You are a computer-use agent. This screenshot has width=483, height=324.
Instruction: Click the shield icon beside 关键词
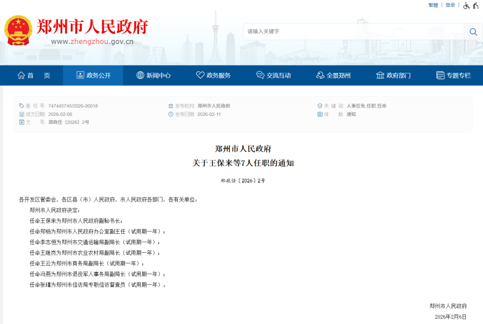(320, 106)
